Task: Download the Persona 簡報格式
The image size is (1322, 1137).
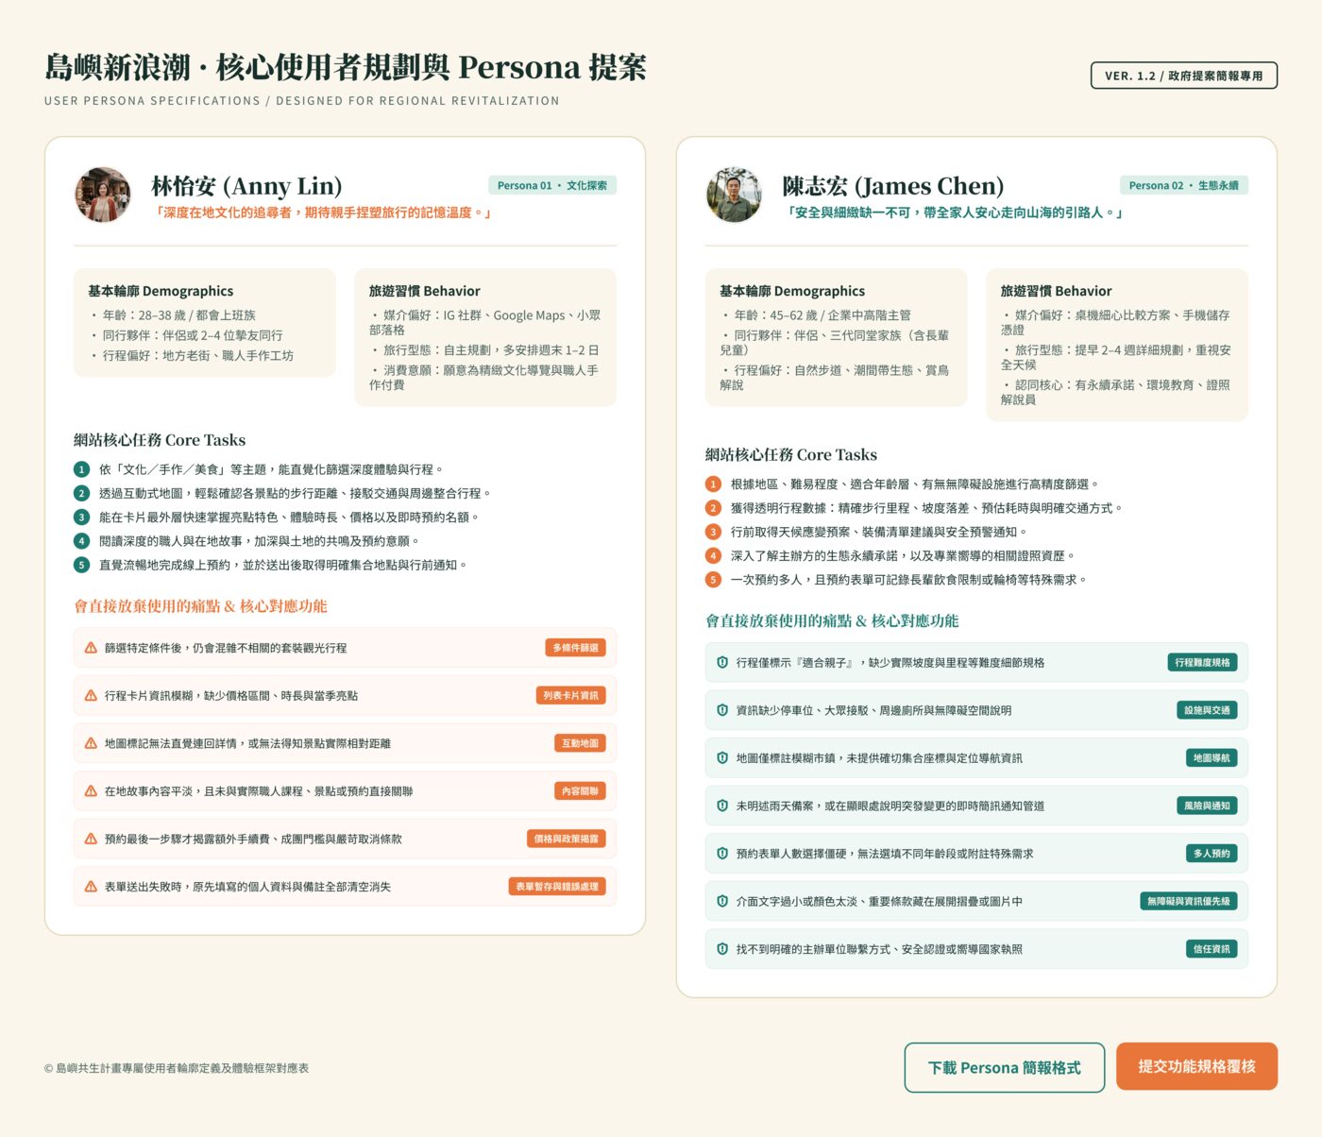Action: (1005, 1067)
